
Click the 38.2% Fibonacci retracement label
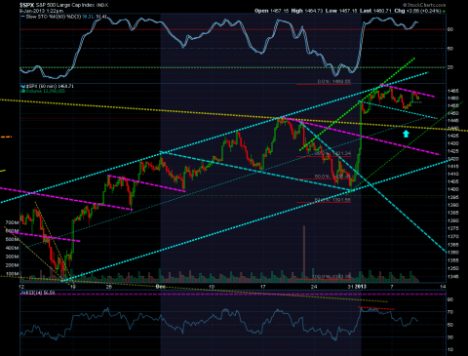coord(332,153)
